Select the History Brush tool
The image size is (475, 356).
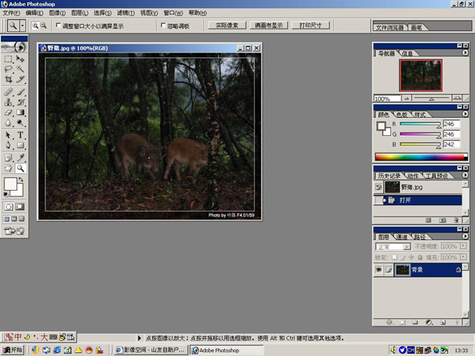(x=20, y=102)
